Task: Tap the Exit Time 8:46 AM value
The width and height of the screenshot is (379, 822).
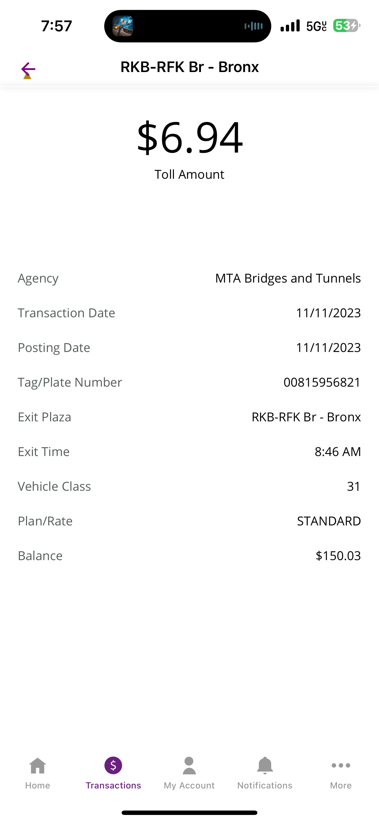Action: (338, 452)
